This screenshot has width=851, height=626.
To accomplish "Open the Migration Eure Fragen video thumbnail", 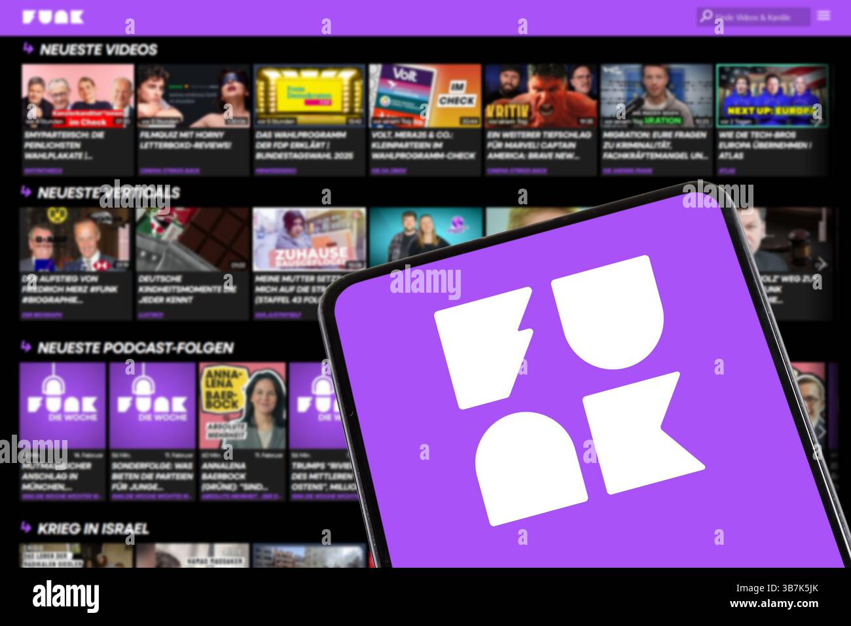I will coord(657,96).
